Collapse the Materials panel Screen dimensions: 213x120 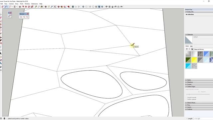coord(186,35)
